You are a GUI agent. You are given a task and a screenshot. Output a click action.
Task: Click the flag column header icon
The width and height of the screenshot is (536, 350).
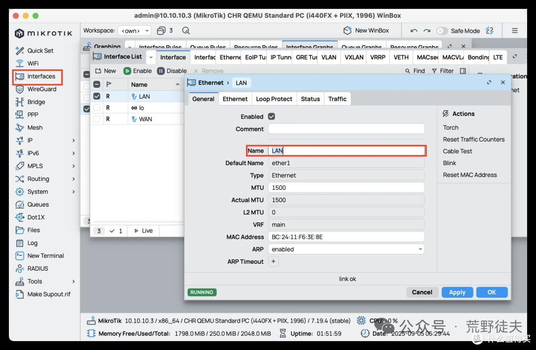point(109,84)
